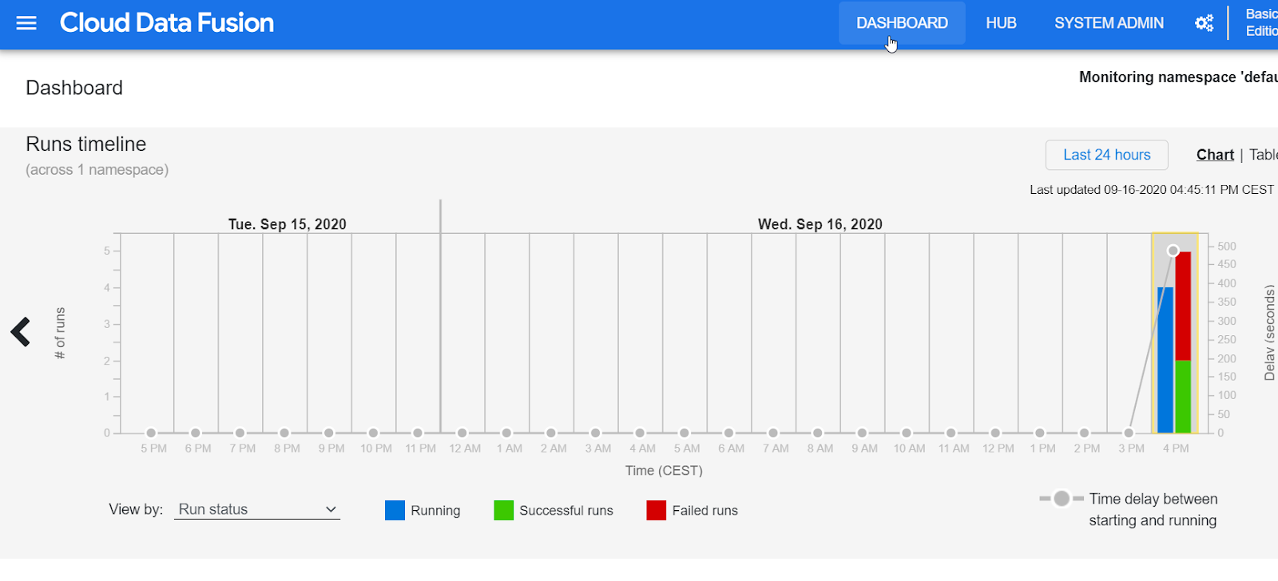Viewport: 1278px width, 581px height.
Task: Open the hamburger navigation menu
Action: (26, 23)
